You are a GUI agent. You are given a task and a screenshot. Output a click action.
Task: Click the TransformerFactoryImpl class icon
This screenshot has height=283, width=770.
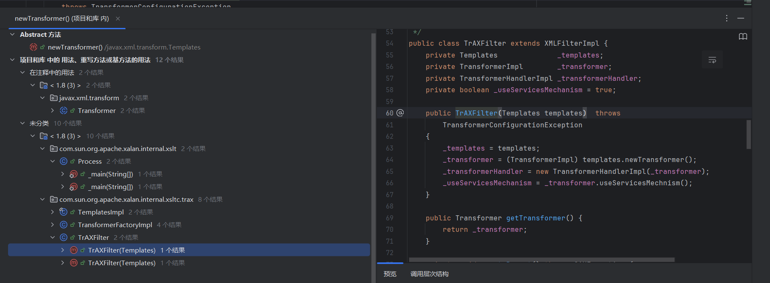coord(64,225)
